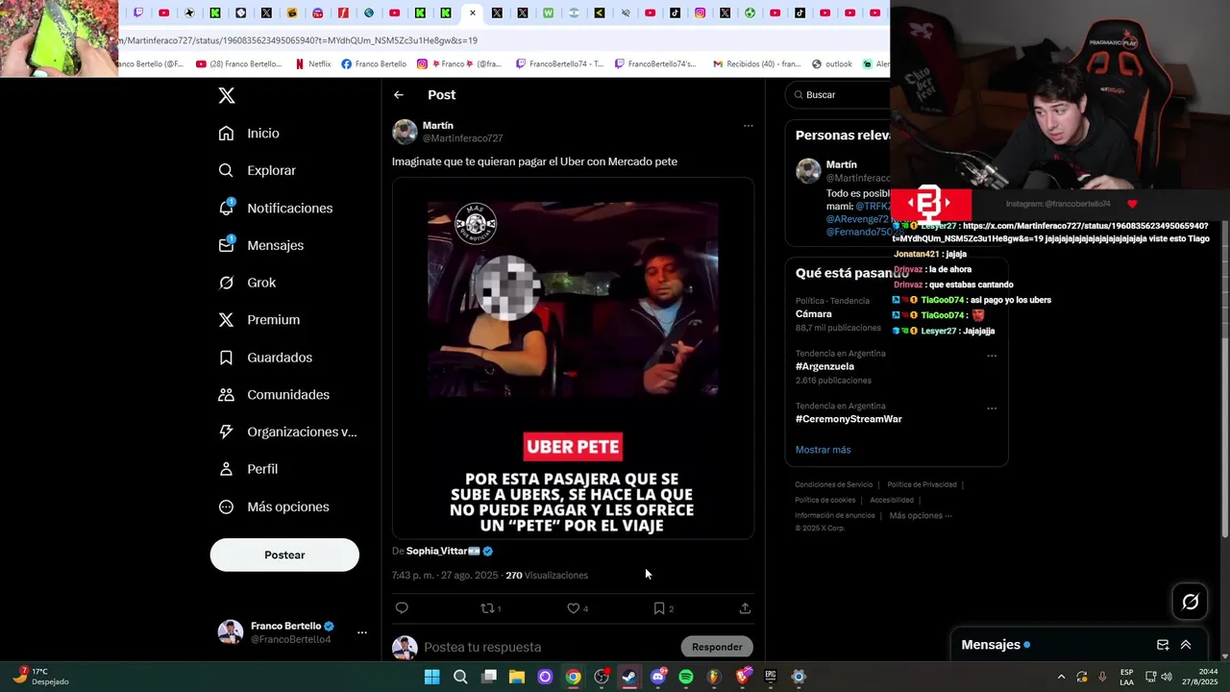Open the post's three-dot options menu
Screen dimensions: 1230x692
748,126
